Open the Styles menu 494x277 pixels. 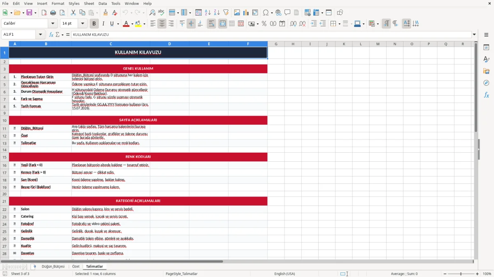tap(74, 3)
